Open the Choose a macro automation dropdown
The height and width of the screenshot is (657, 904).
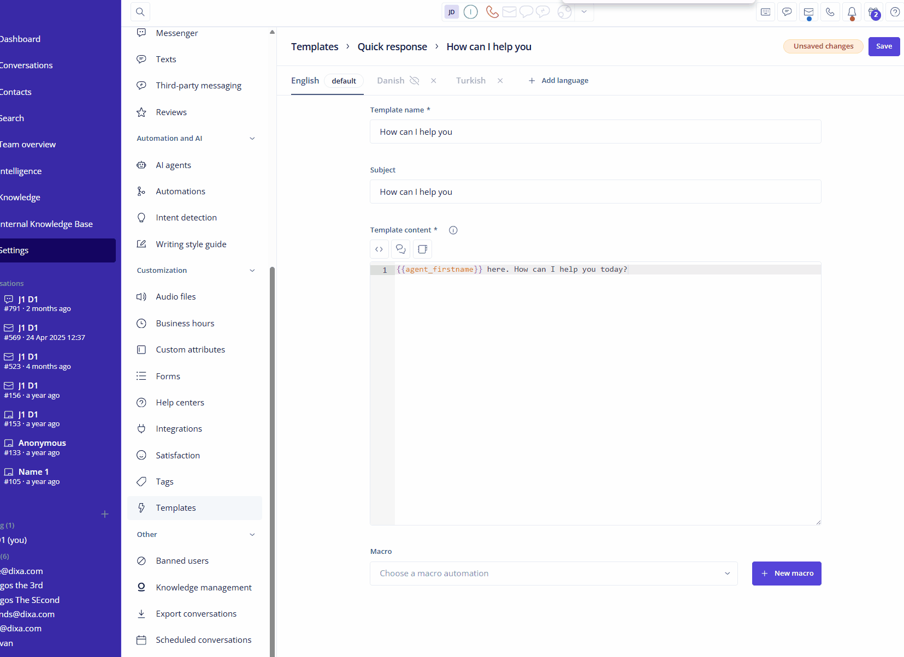click(x=554, y=574)
